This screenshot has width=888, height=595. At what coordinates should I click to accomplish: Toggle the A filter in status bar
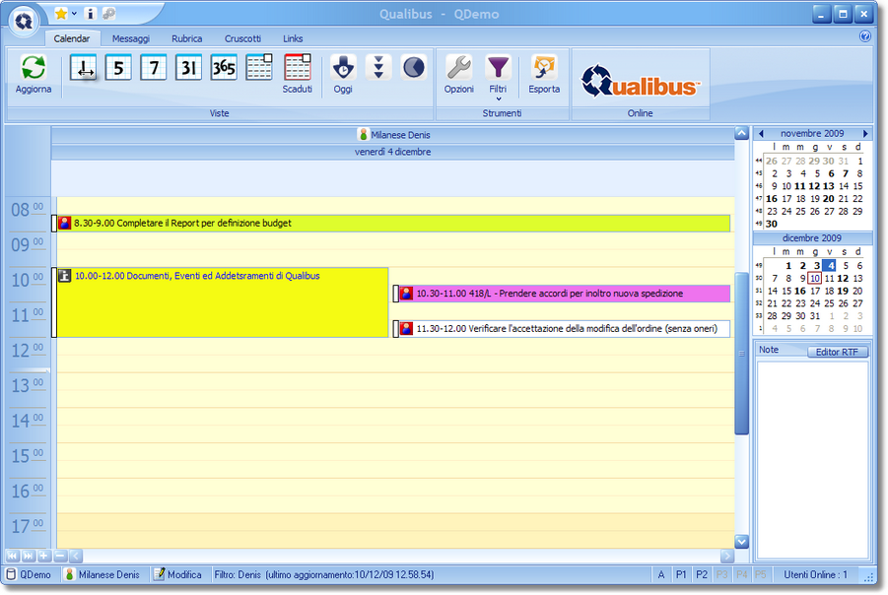click(661, 574)
